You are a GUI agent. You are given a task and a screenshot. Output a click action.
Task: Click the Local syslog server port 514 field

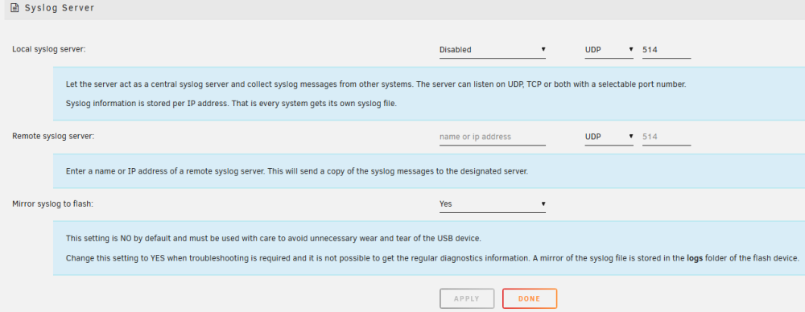(667, 50)
